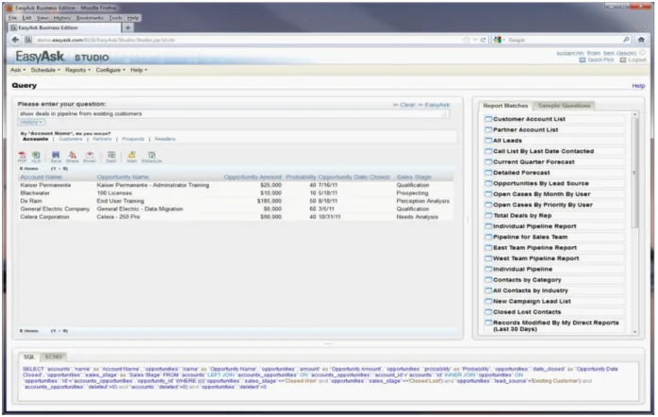Choose Customers for Account Name

point(70,139)
